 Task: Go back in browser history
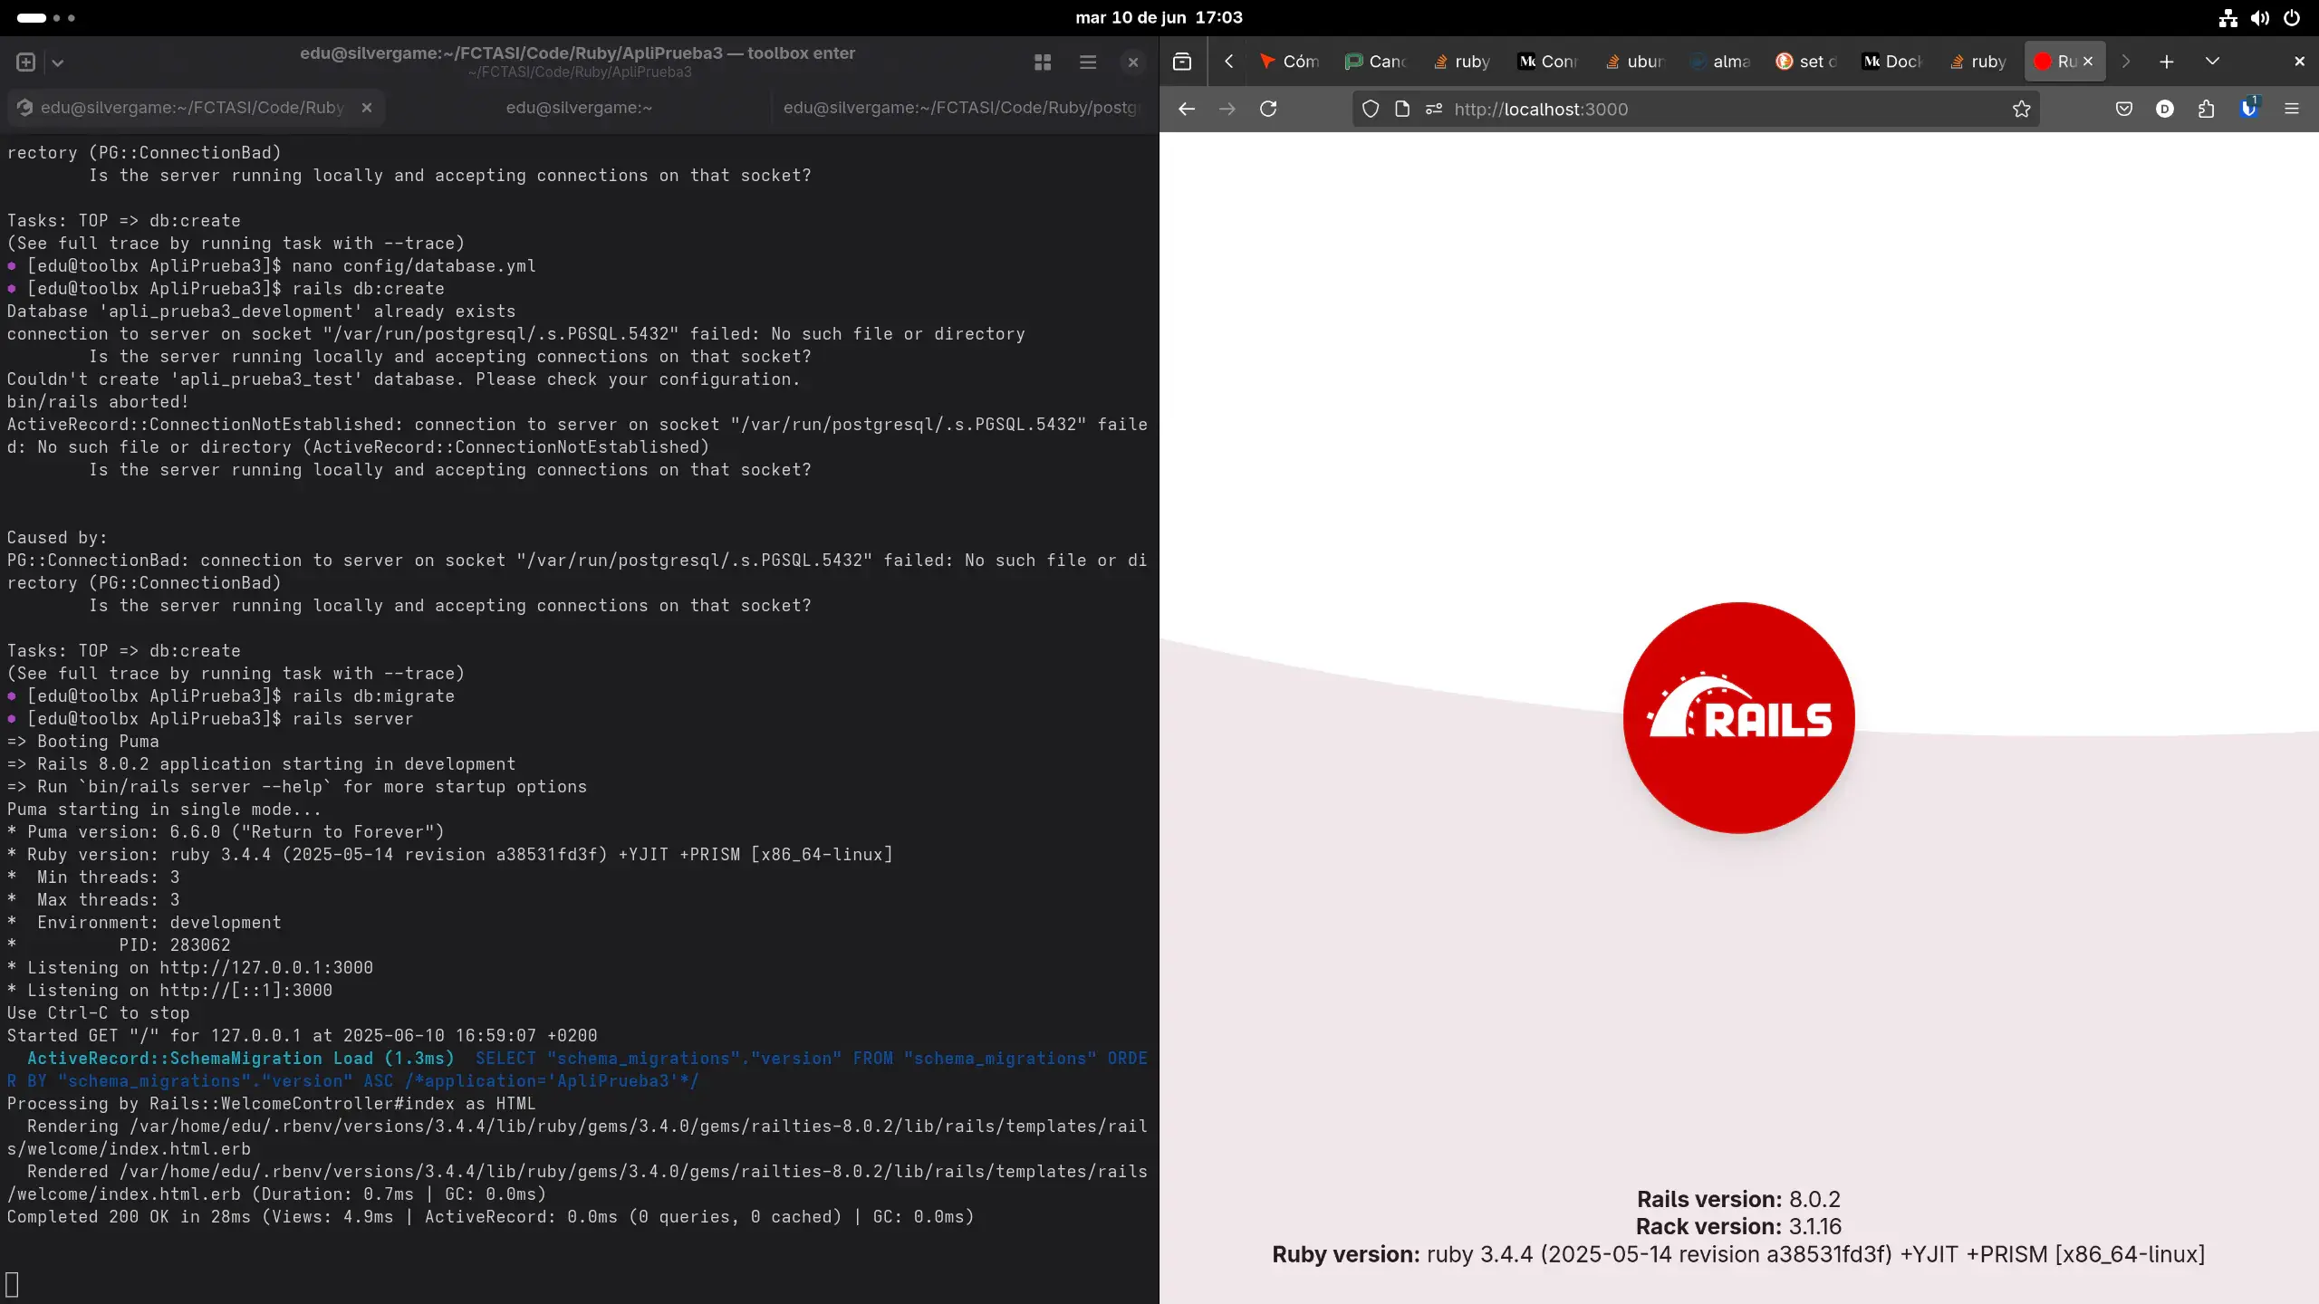(1187, 109)
